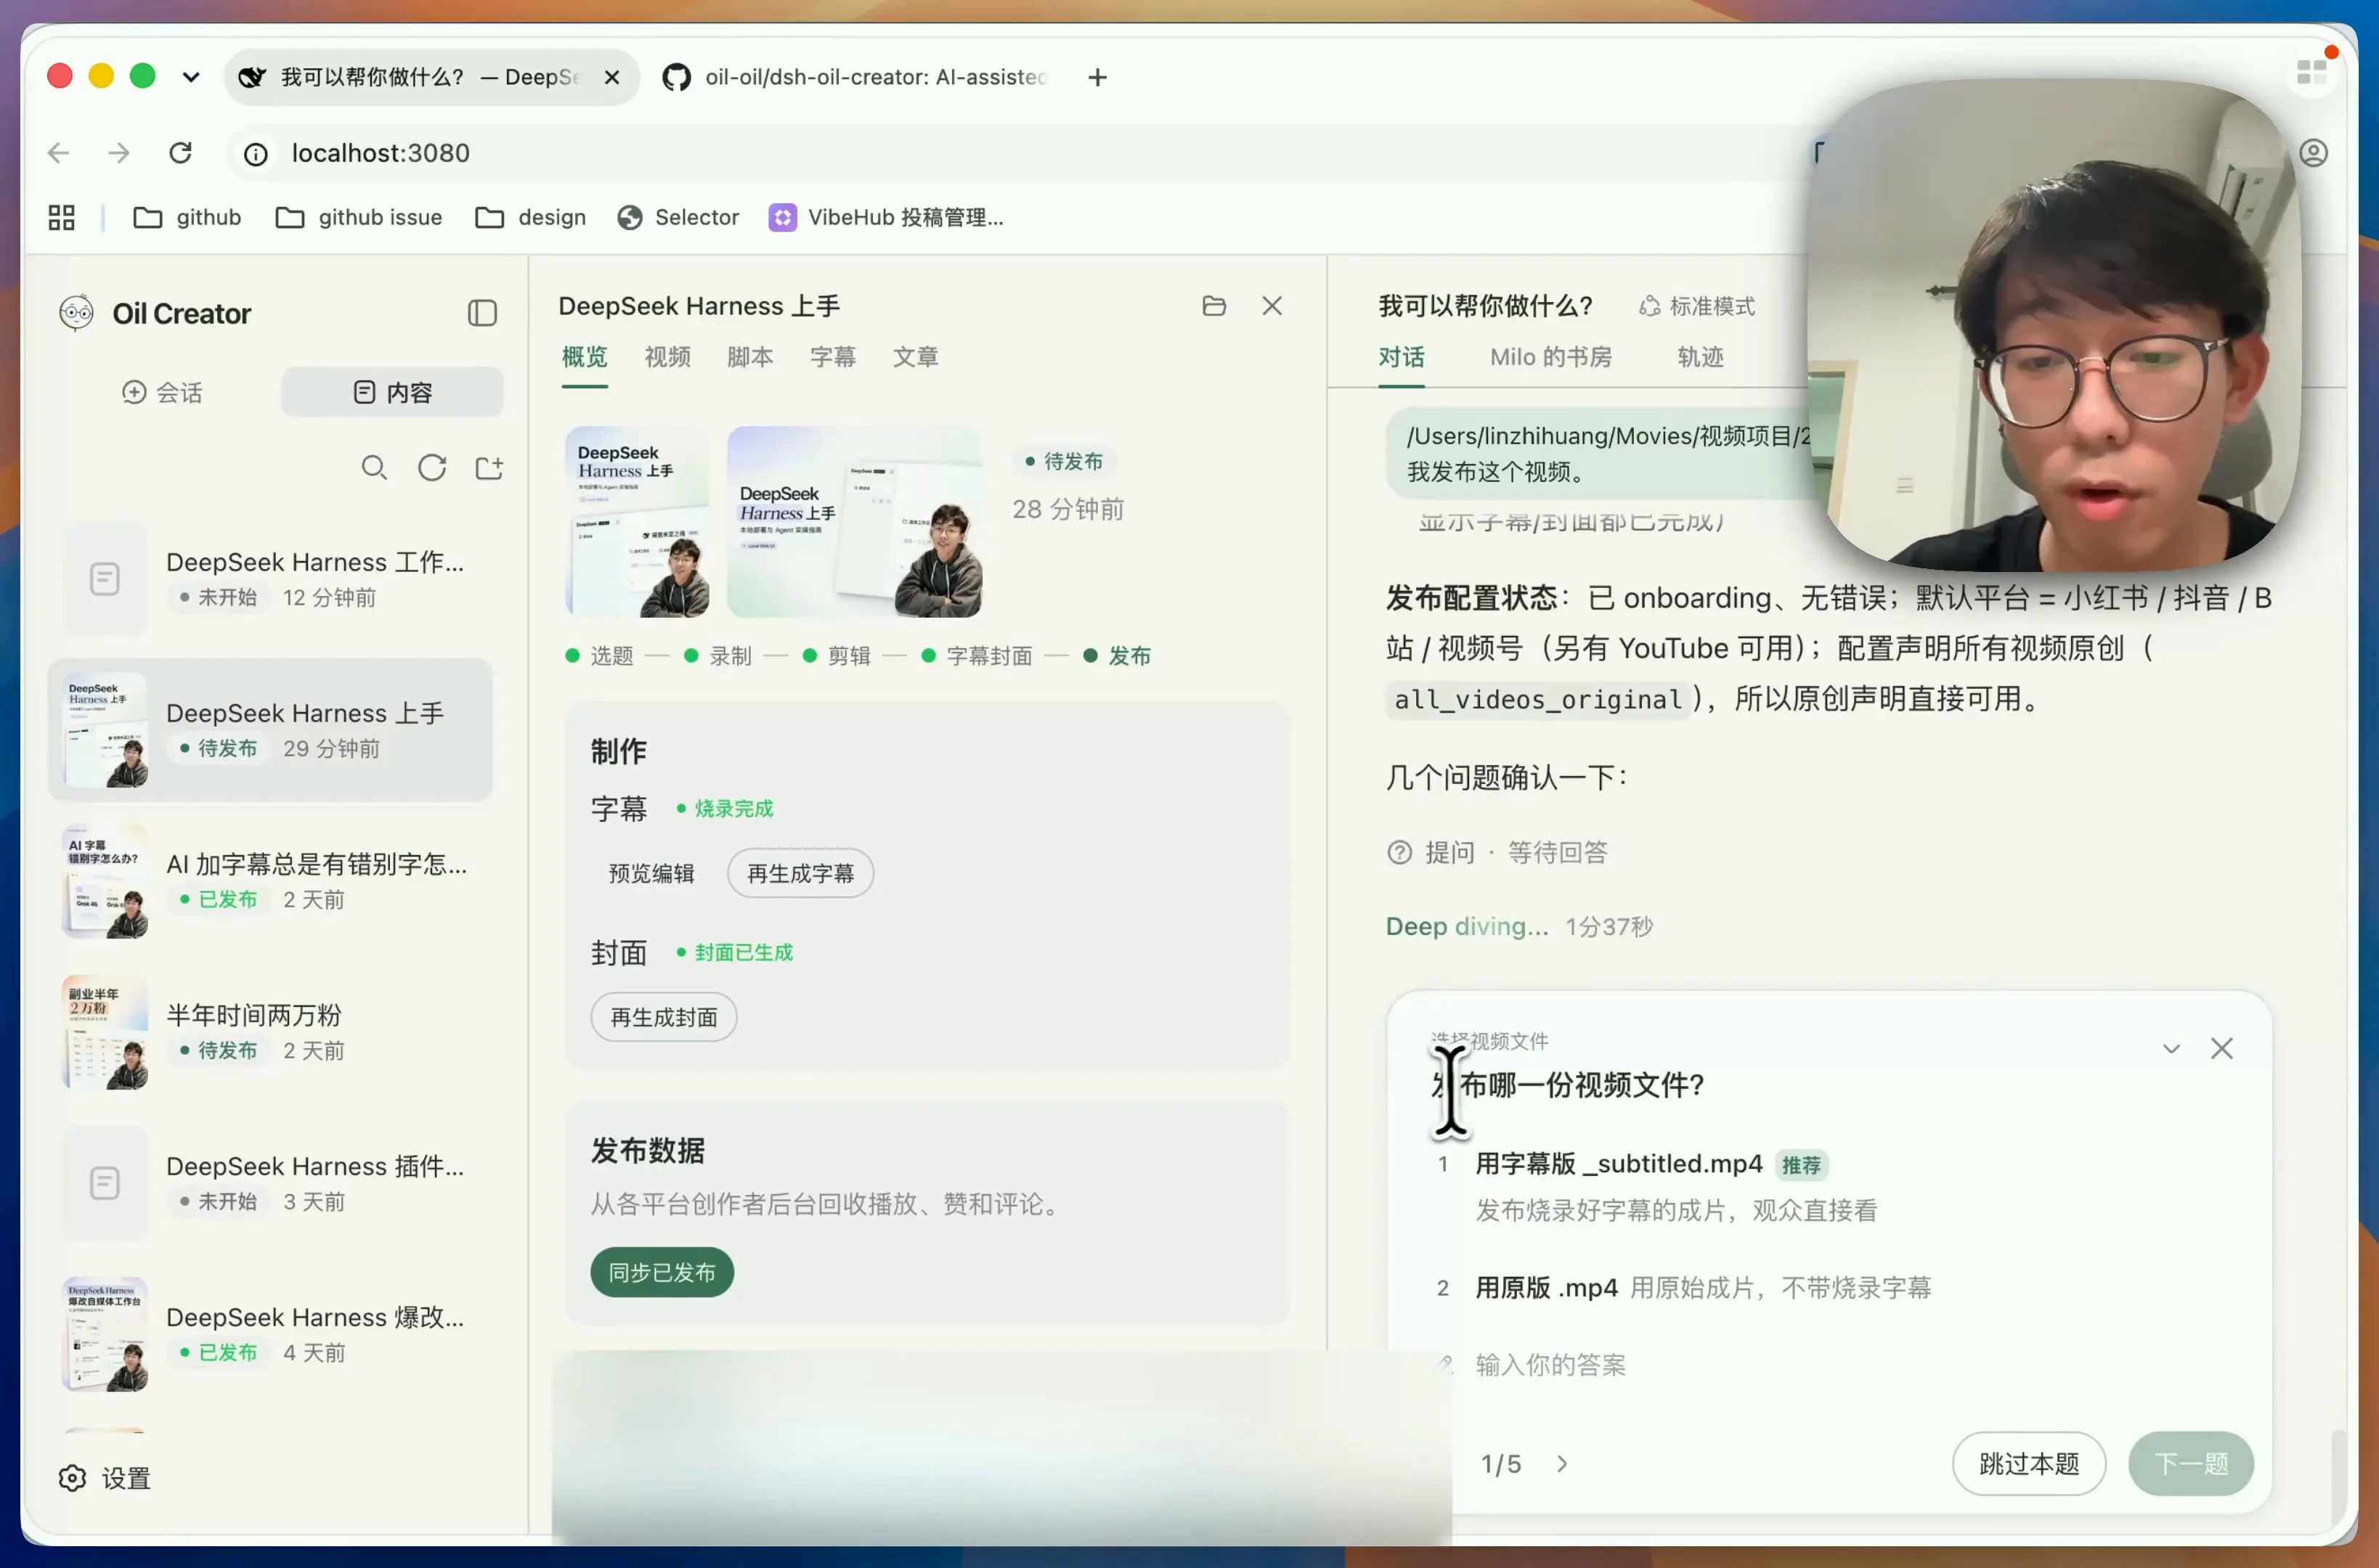Viewport: 2379px width, 1568px height.
Task: Open new browser tab with plus
Action: click(x=1097, y=77)
